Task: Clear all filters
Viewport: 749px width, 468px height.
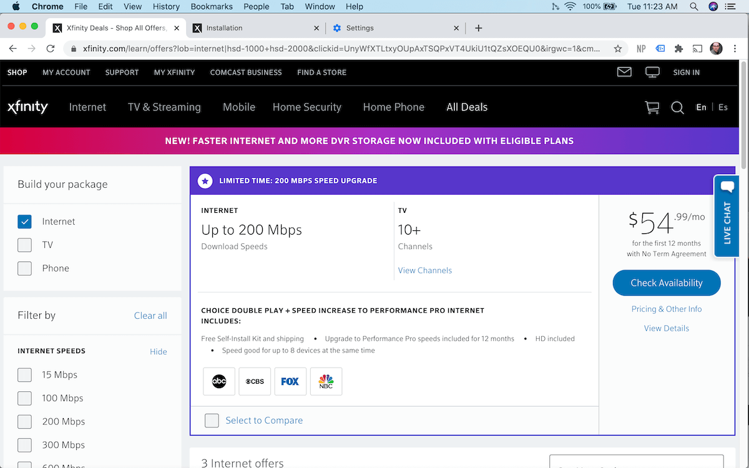Action: tap(150, 316)
